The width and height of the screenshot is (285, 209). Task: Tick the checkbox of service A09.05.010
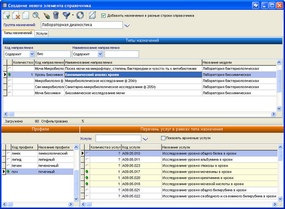pyautogui.click(x=87, y=153)
